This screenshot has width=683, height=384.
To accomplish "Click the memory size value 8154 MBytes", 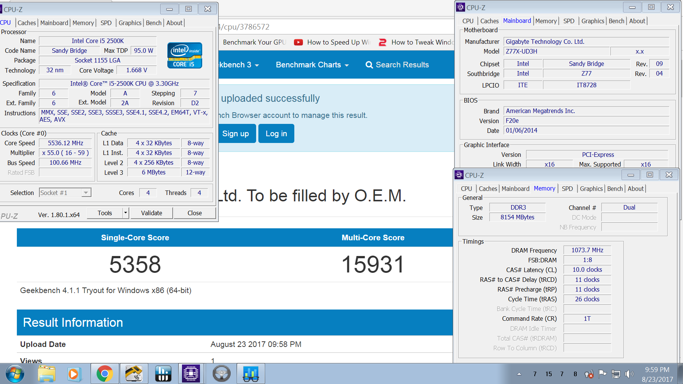I will tap(517, 217).
